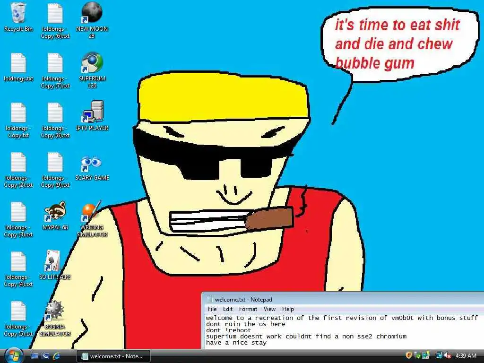Select the loldongs - Copy (8).txt file
Viewport: 484px width, 363px height.
(x=55, y=121)
